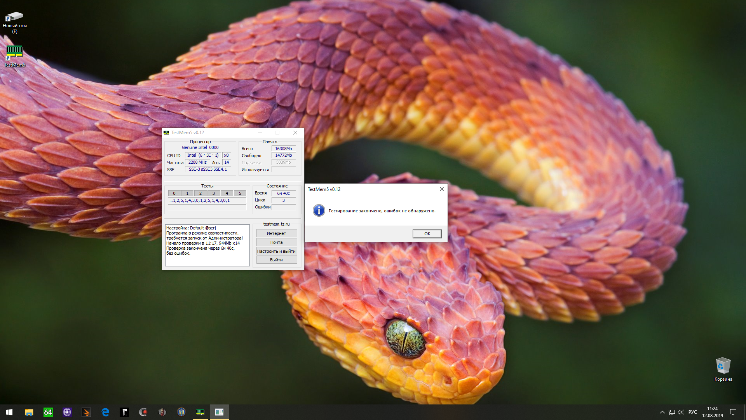The width and height of the screenshot is (746, 420).
Task: Open the Windows Start menu
Action: click(x=9, y=412)
